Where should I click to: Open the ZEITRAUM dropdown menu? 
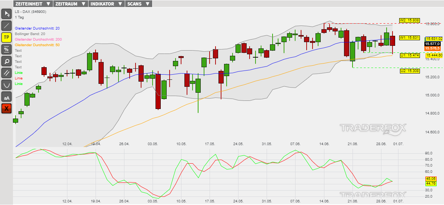click(70, 4)
